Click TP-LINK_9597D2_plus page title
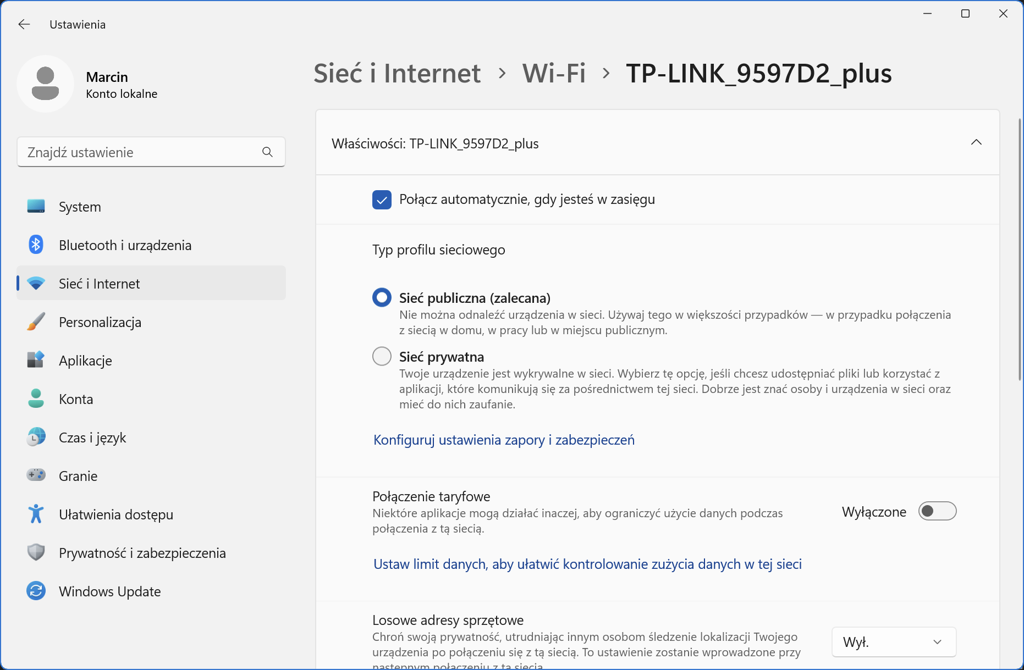The image size is (1024, 670). [x=759, y=73]
